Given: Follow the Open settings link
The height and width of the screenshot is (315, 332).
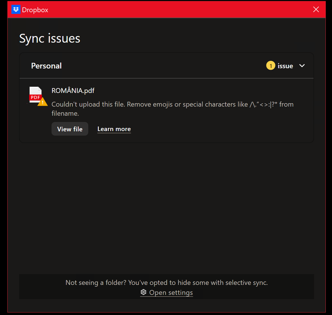Looking at the screenshot, I should pyautogui.click(x=171, y=293).
